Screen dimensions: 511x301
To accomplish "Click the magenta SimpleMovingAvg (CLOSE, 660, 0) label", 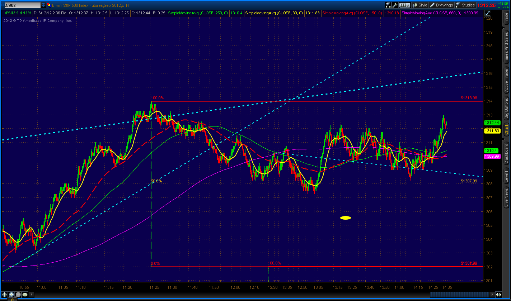I will click(x=431, y=13).
